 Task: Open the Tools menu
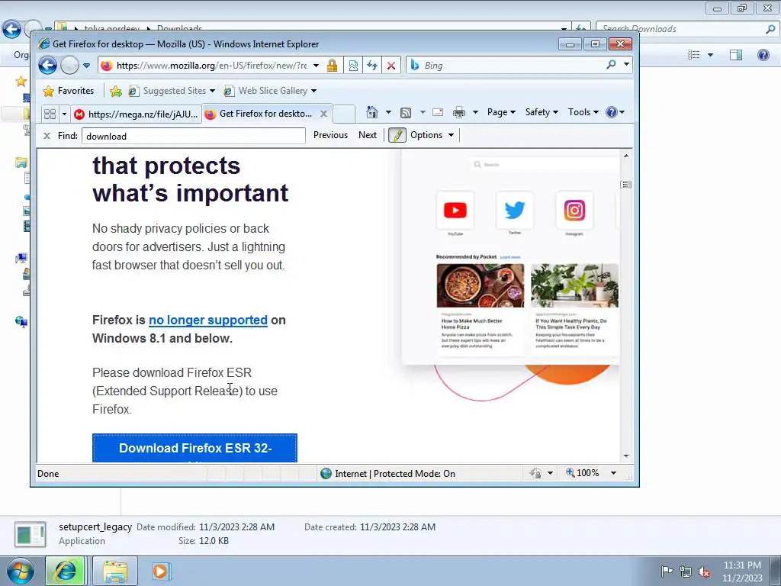tap(583, 112)
